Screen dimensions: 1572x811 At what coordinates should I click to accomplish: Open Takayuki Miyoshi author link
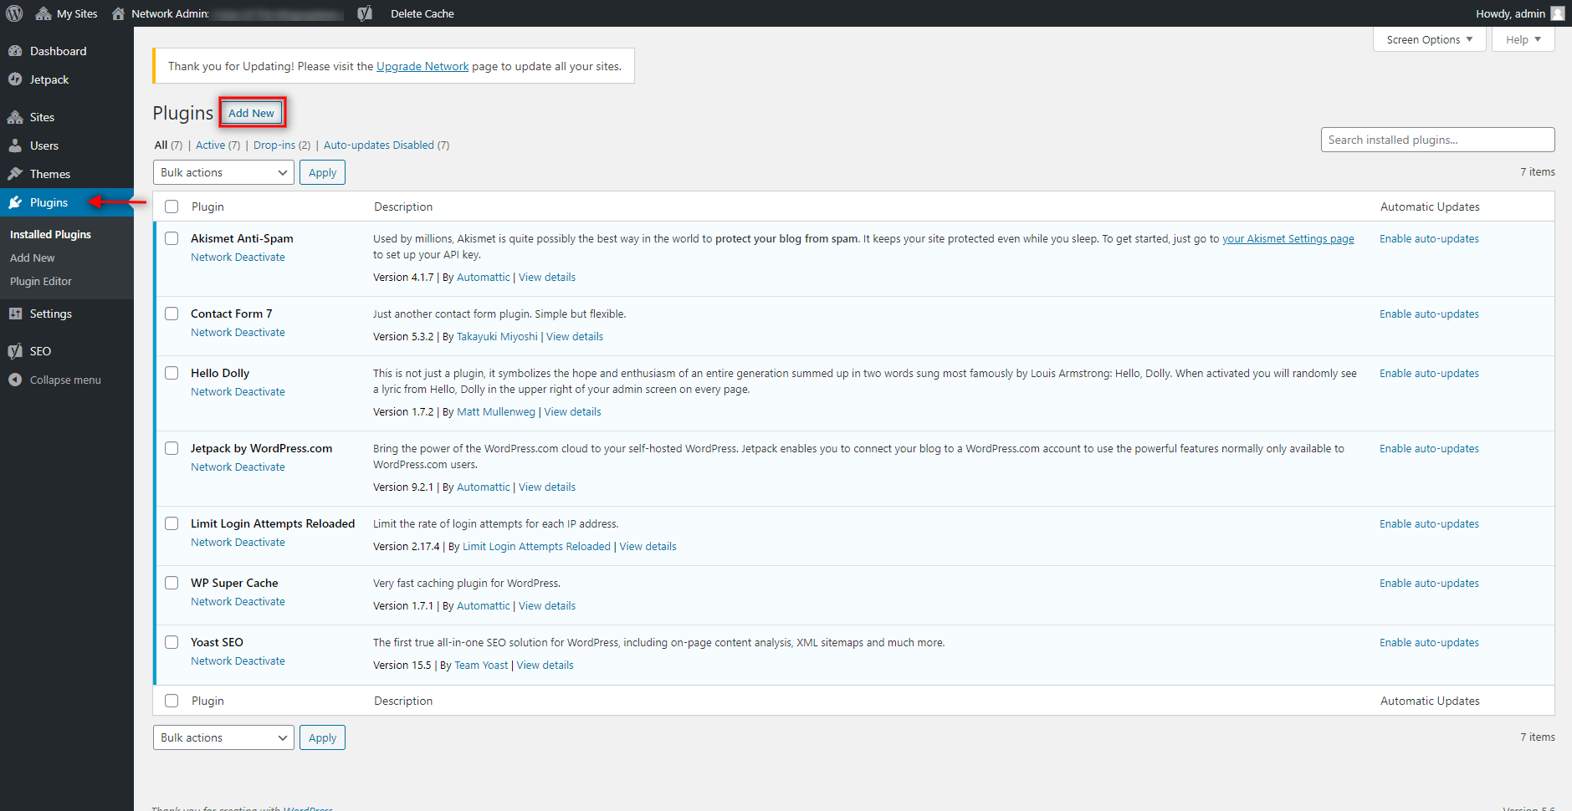497,337
